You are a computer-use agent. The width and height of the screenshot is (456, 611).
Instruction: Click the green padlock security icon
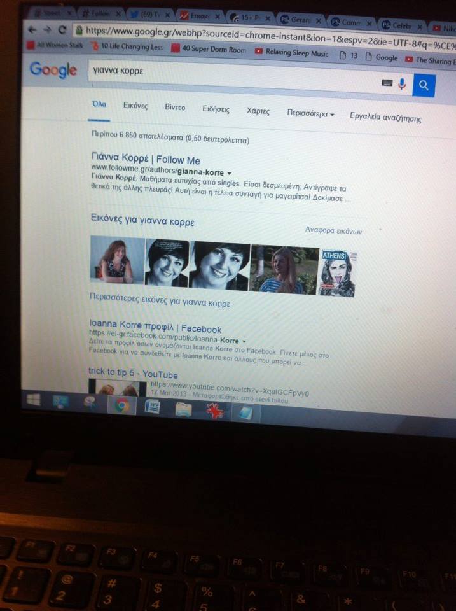79,30
